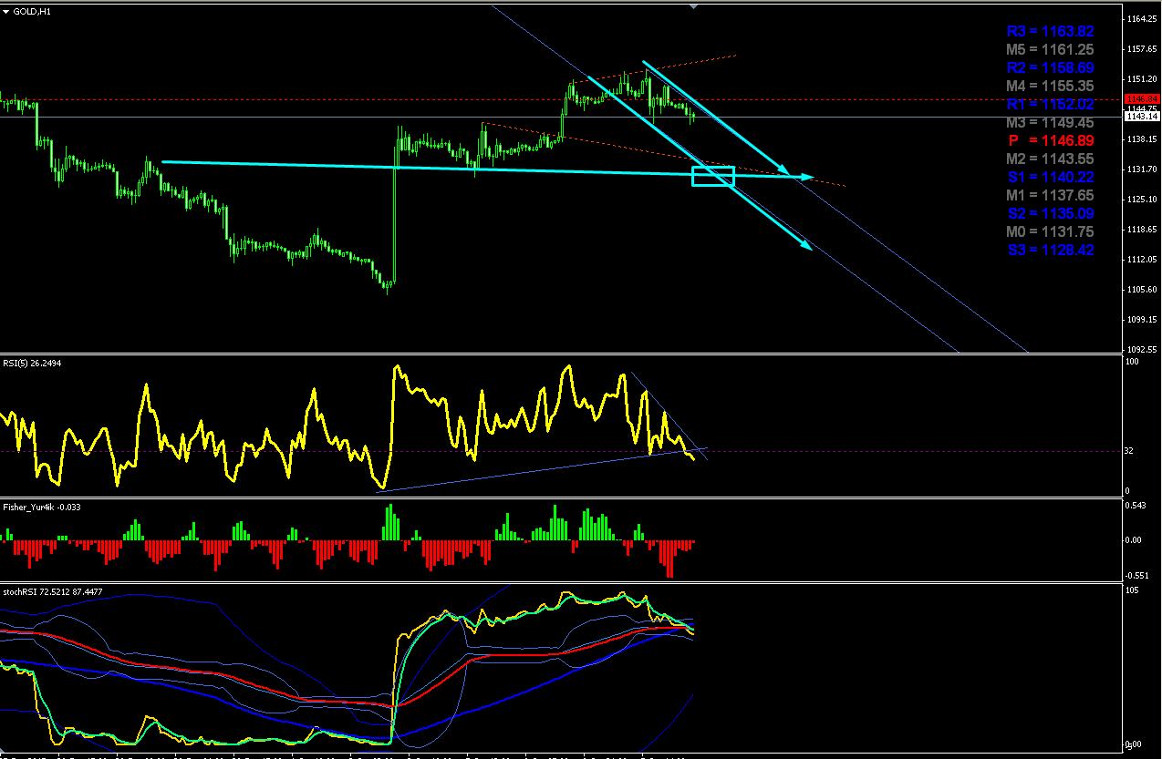Click the 1105.60 price scale value

[1142, 290]
